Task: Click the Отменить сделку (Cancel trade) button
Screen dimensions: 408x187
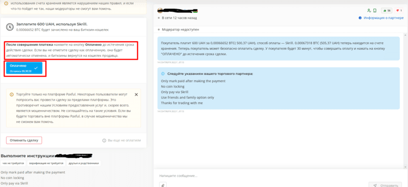Action: [24, 140]
